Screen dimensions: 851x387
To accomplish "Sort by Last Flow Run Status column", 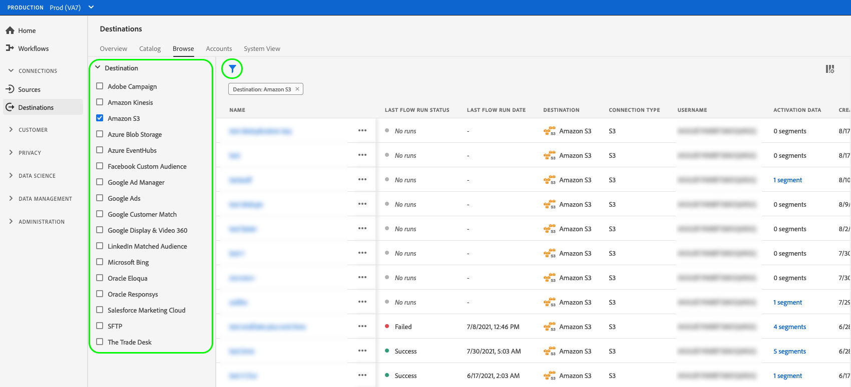I will coord(417,110).
